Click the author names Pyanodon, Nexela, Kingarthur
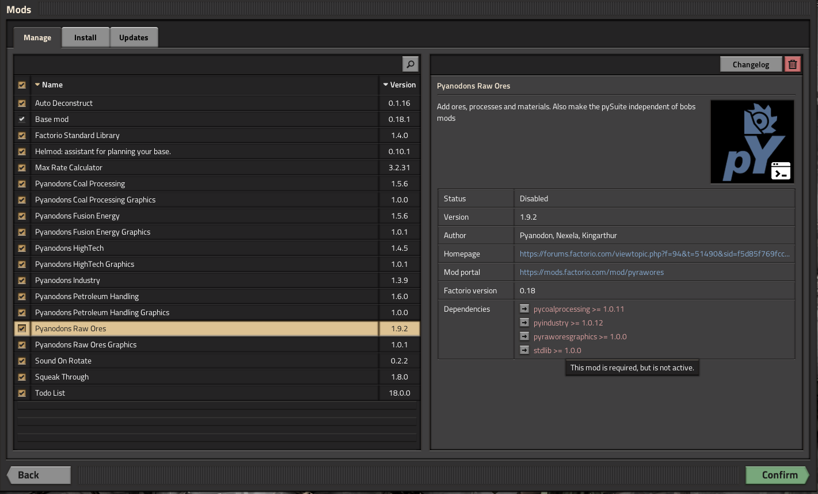818x494 pixels. (x=568, y=235)
